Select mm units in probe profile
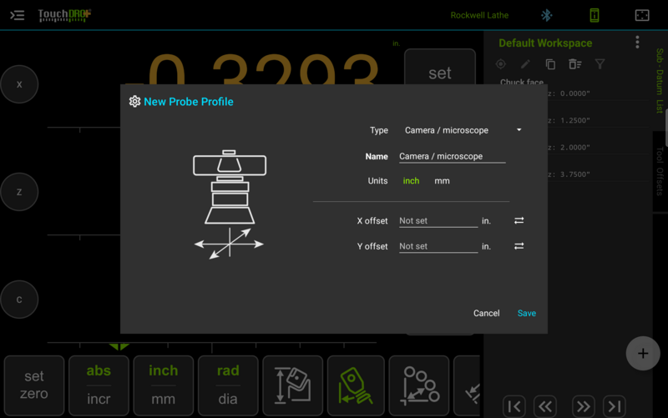The height and width of the screenshot is (418, 668). [x=442, y=181]
